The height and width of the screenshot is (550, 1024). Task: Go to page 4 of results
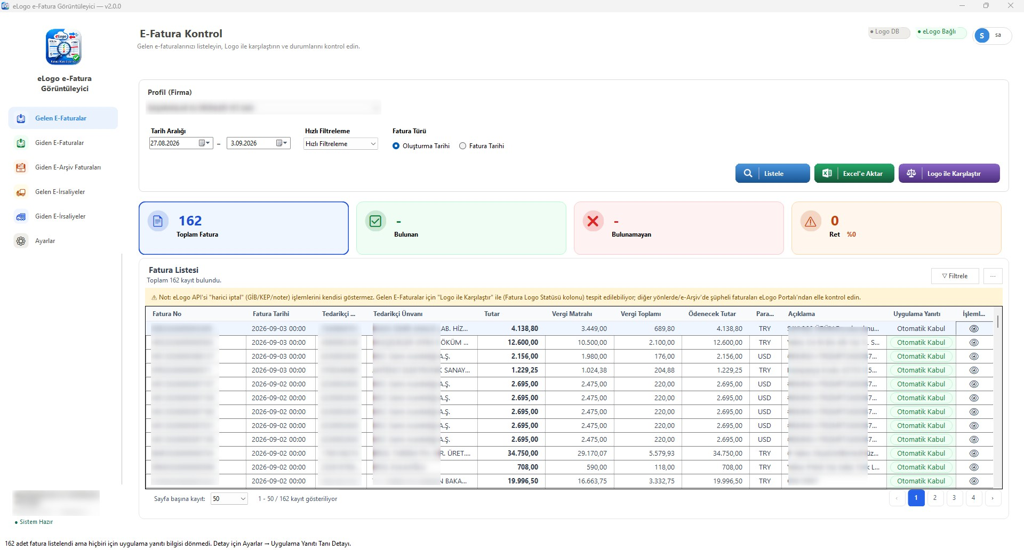[973, 498]
